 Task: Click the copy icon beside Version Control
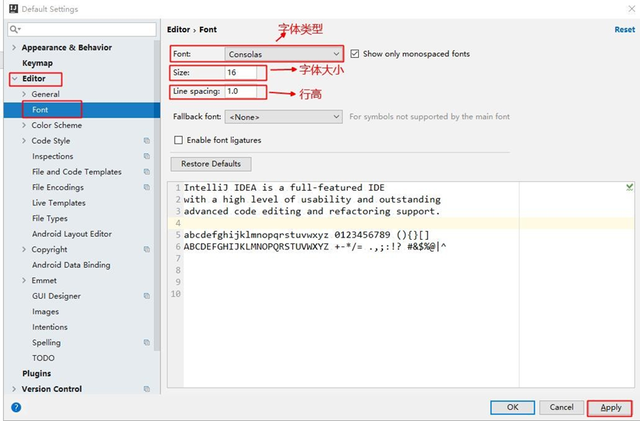[146, 388]
